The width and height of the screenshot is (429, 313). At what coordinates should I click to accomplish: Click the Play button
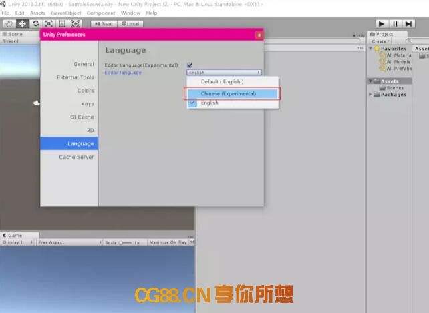382,24
